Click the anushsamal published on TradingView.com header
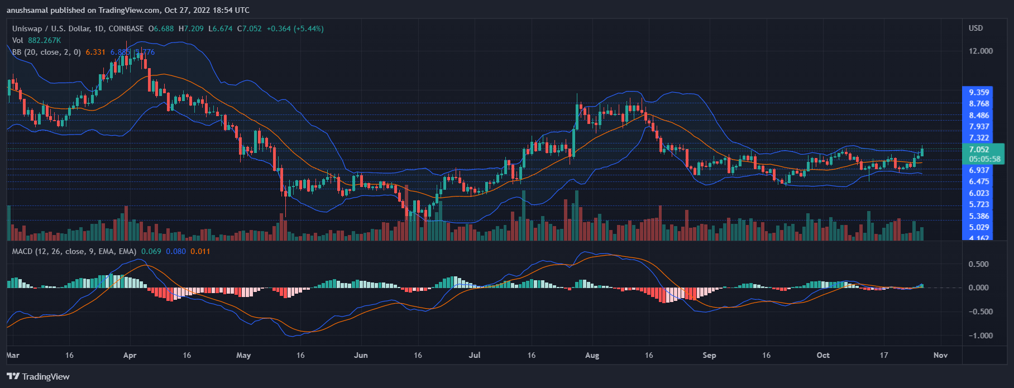 click(128, 10)
